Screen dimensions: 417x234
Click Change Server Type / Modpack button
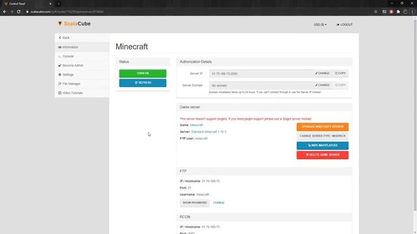point(323,136)
